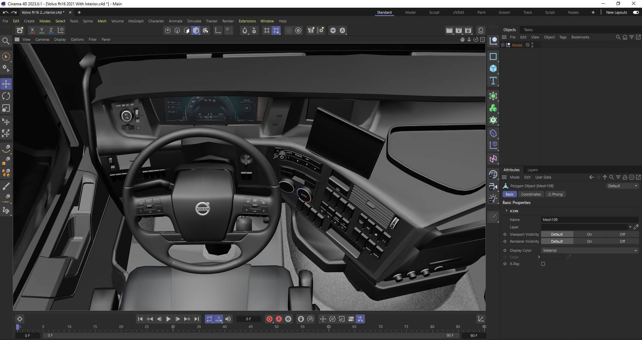Open the MoGraph menu
Viewport: 642px width, 340px height.
tap(136, 21)
